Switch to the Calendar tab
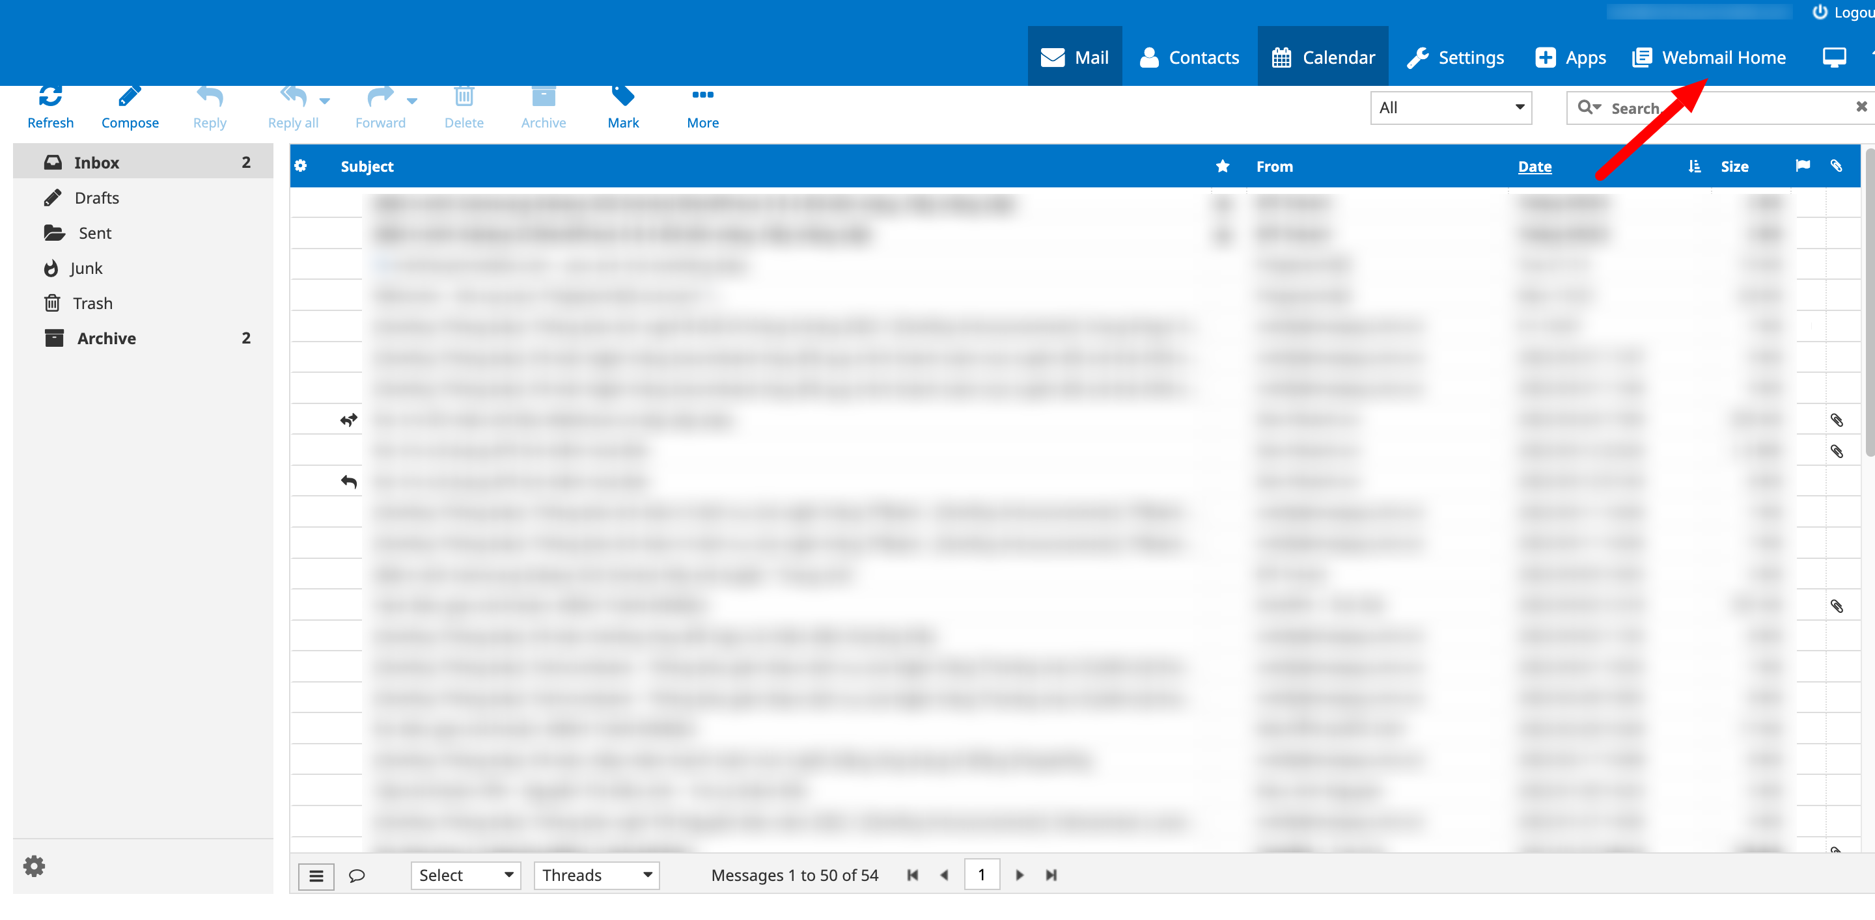Image resolution: width=1875 pixels, height=920 pixels. coord(1322,57)
